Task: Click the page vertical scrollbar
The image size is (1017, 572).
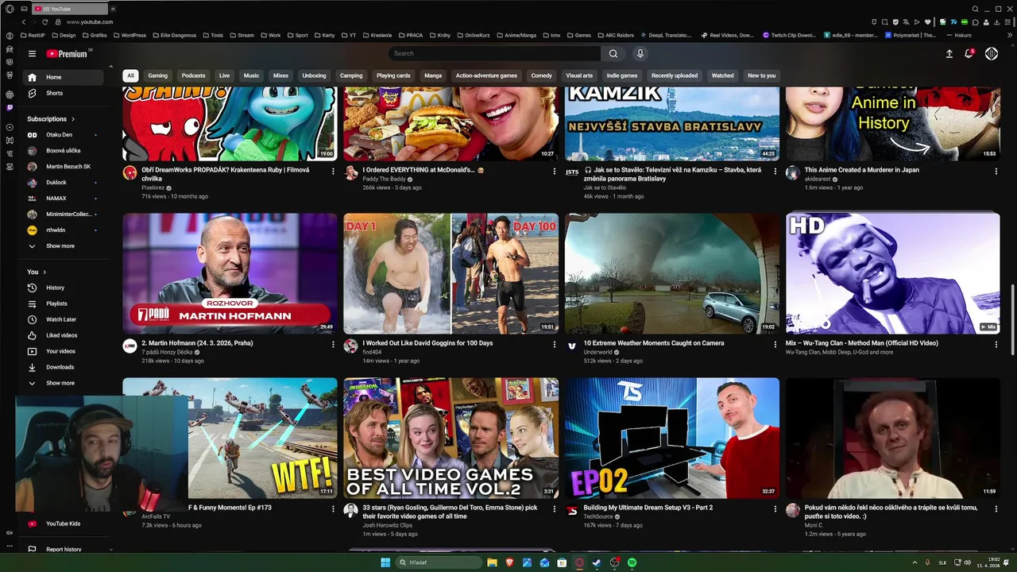Action: [1012, 319]
